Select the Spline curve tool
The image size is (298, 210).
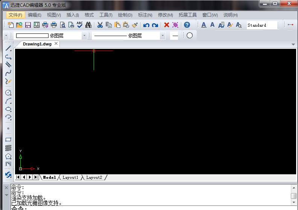(8, 73)
